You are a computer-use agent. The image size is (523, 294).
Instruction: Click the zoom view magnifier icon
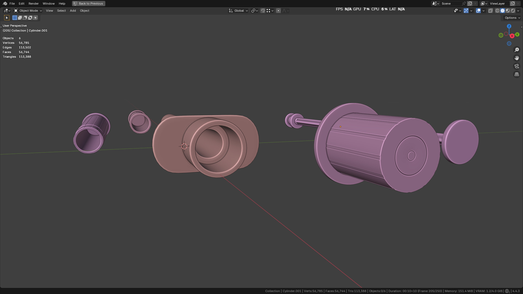(516, 50)
